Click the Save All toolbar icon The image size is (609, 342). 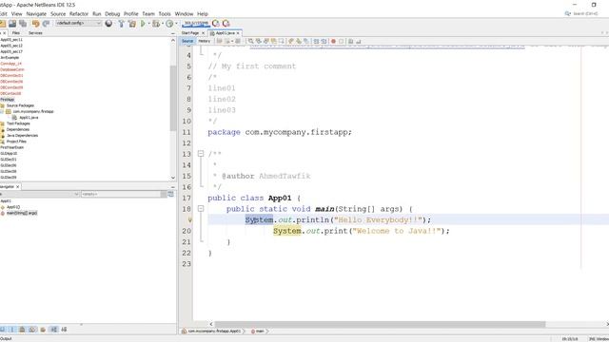[x=23, y=24]
